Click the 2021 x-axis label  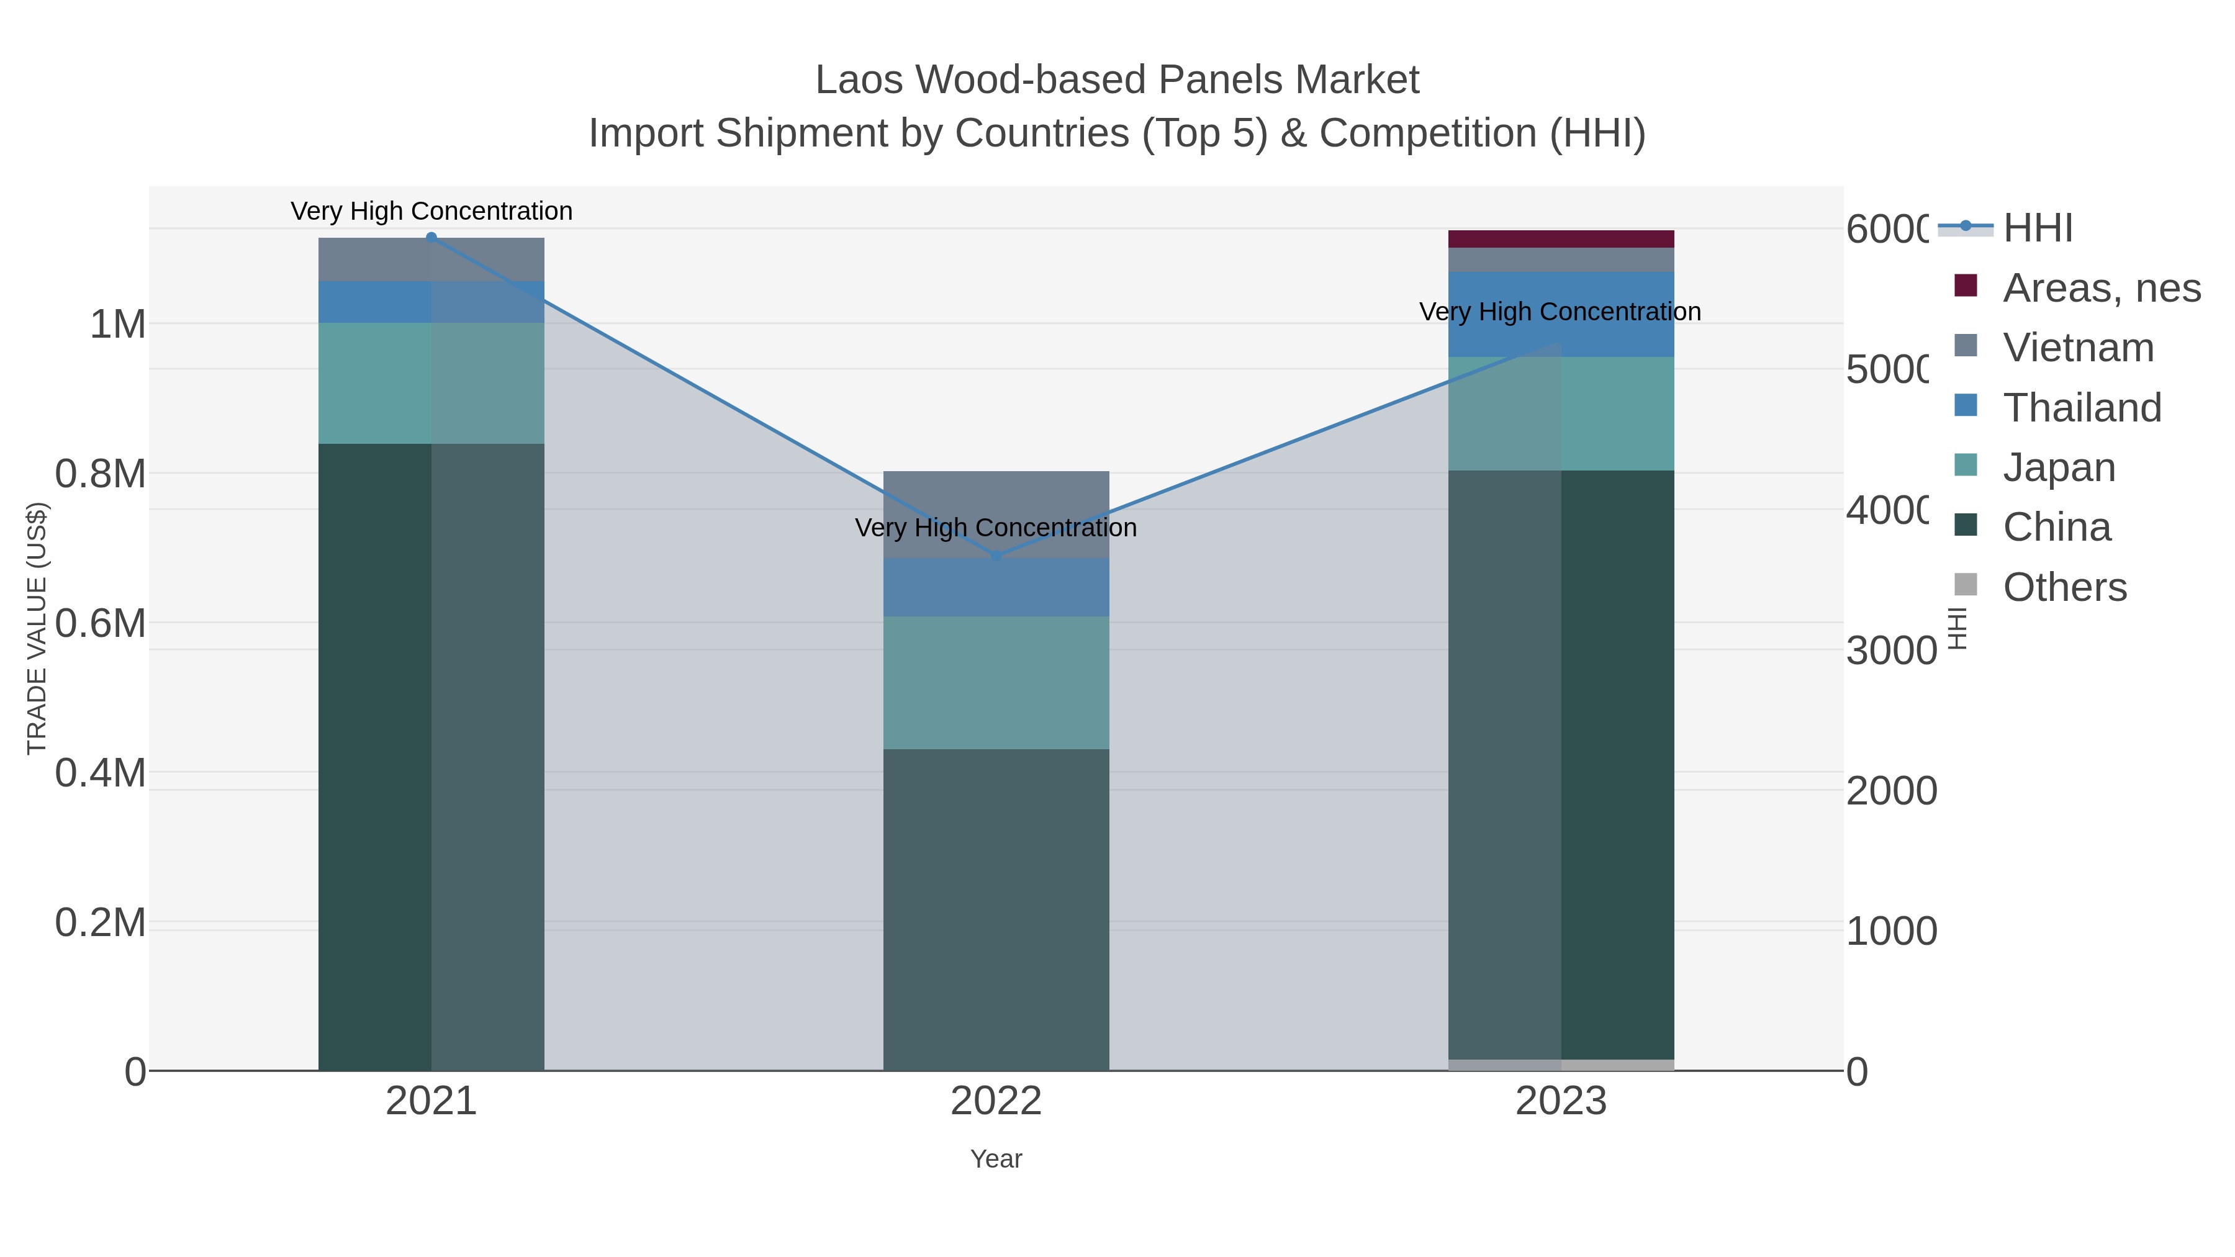pyautogui.click(x=431, y=1102)
